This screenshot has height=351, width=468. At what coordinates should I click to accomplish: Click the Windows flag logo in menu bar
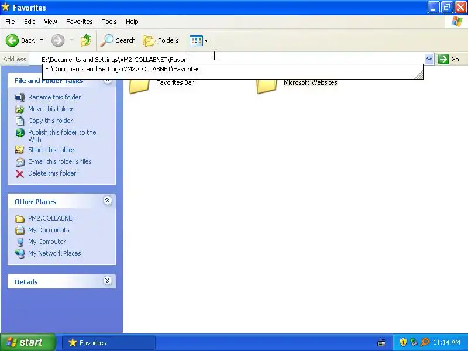(x=457, y=22)
